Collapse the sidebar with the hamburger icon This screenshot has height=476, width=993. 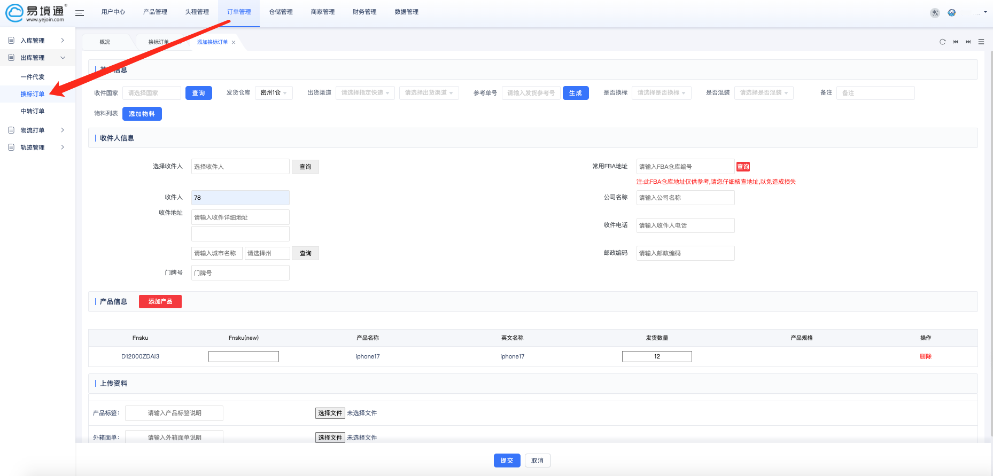[80, 13]
